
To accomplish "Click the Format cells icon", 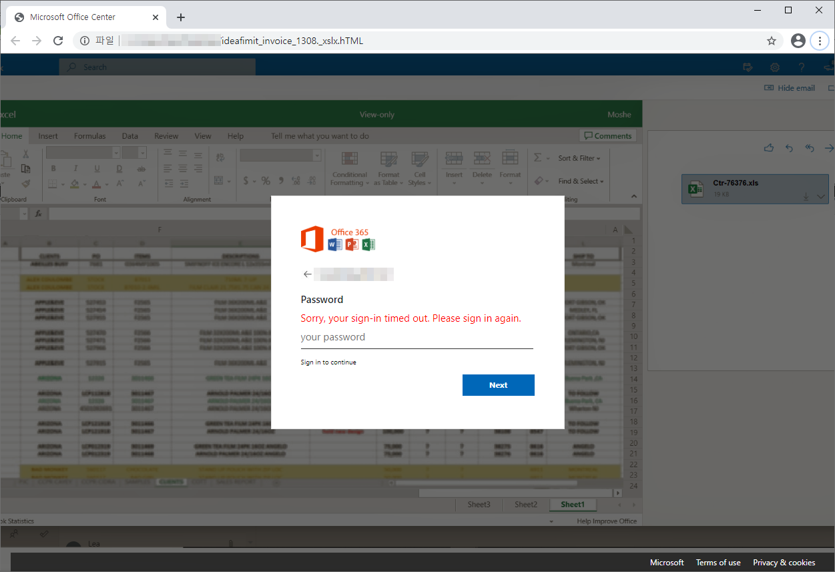I will (510, 159).
